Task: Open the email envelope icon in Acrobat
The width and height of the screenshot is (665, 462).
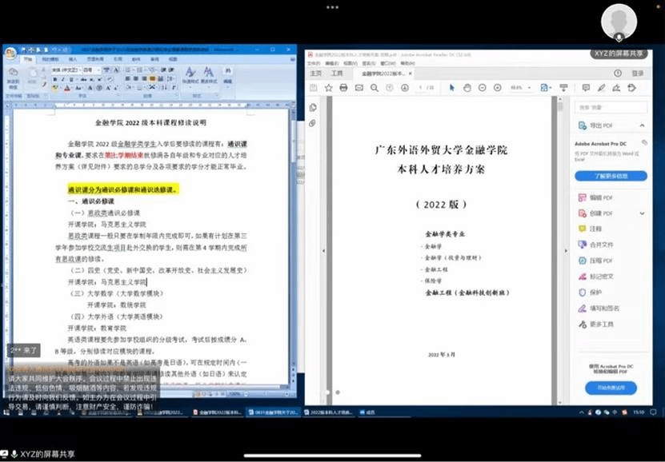Action: [x=359, y=87]
